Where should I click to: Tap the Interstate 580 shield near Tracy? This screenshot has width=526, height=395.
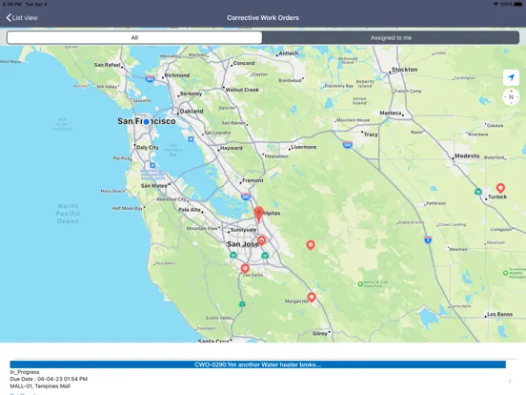pos(348,145)
